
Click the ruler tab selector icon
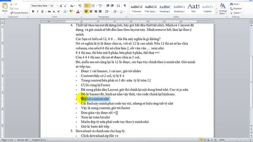[2, 21]
